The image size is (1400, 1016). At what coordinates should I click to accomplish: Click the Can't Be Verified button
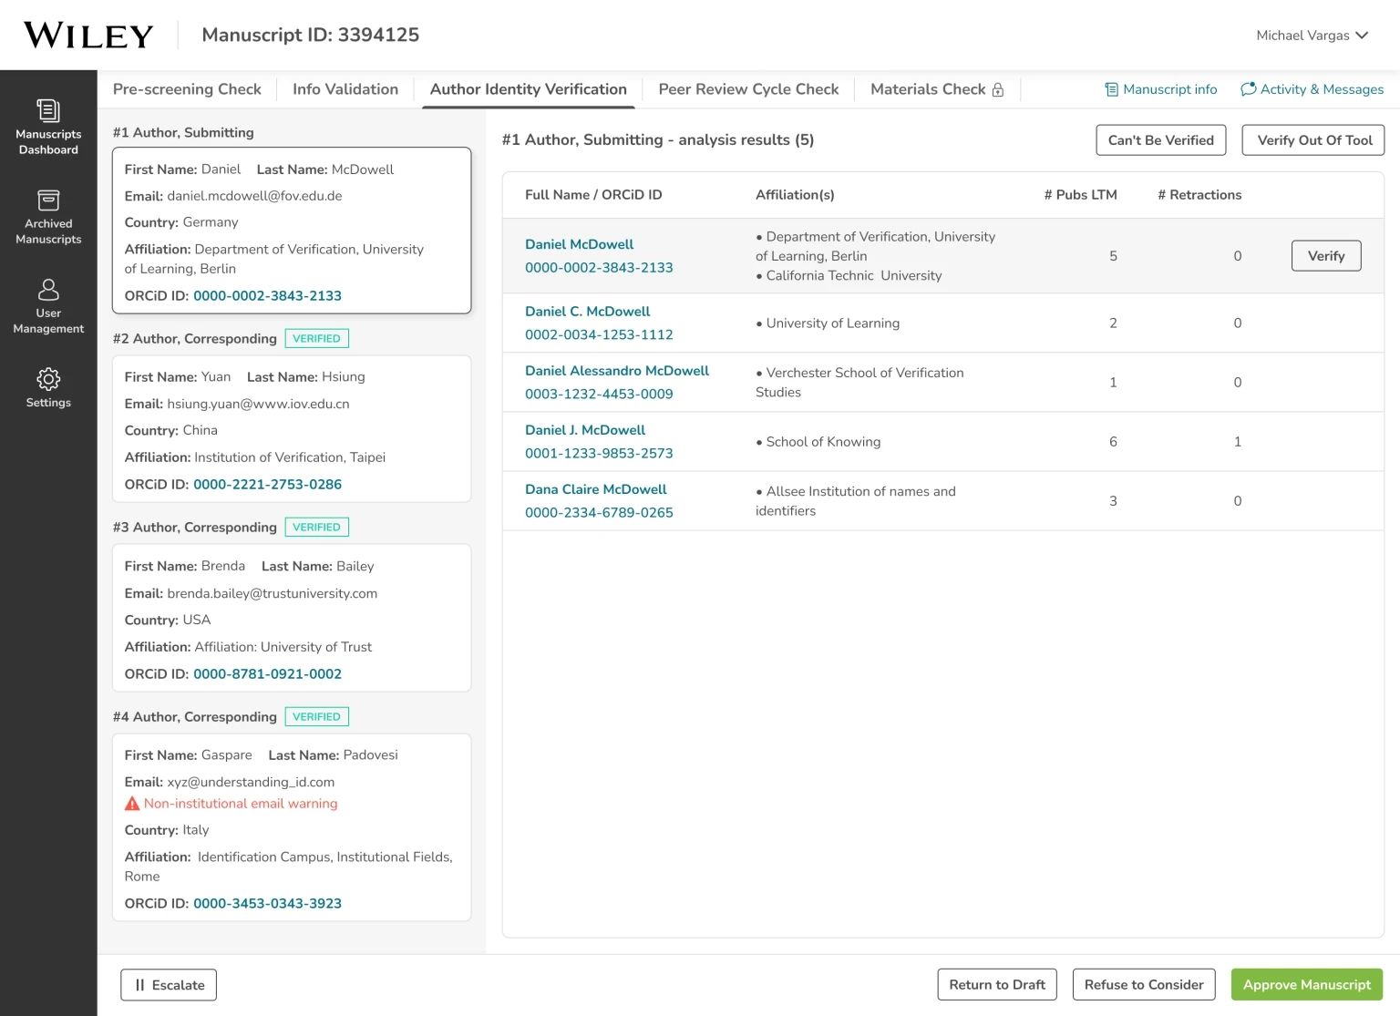pyautogui.click(x=1161, y=140)
